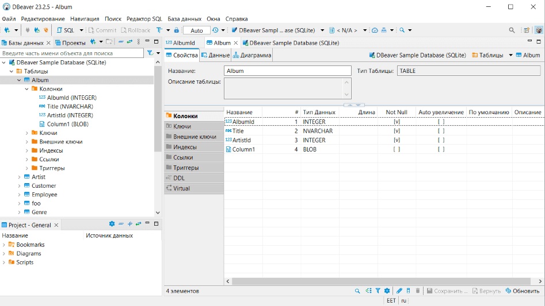The height and width of the screenshot is (306, 545).
Task: Click the horizontal scrollbar under columns table
Action: click(380, 281)
